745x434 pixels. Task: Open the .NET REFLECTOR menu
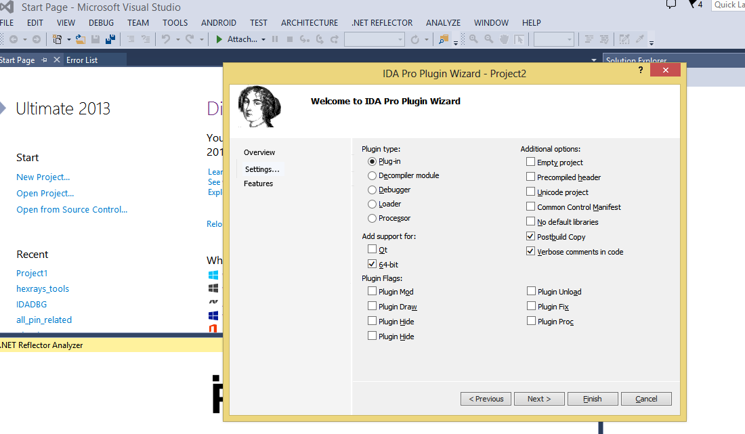point(382,23)
